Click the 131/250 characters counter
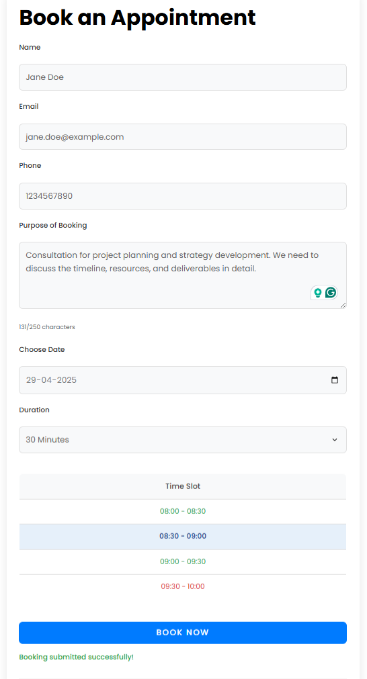This screenshot has height=679, width=367. click(x=47, y=327)
